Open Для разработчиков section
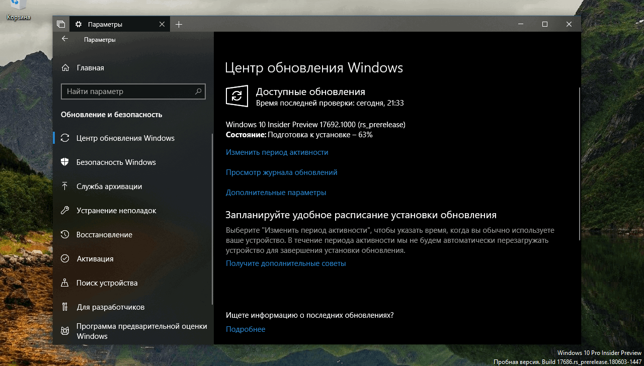 pos(111,307)
